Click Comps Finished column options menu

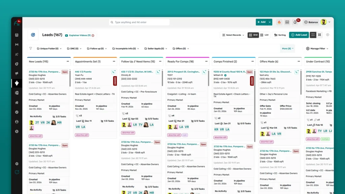(253, 61)
